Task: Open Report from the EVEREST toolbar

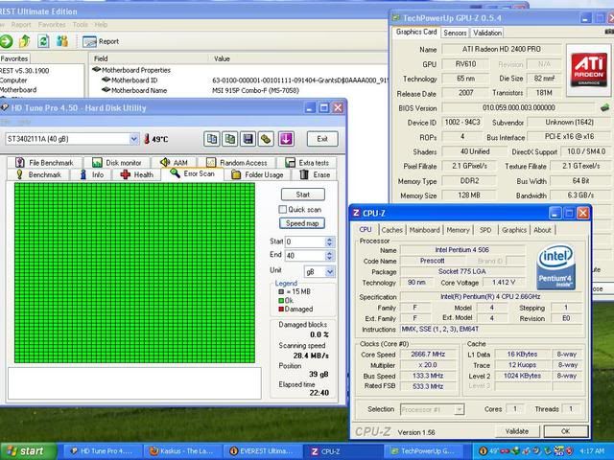Action: (101, 41)
